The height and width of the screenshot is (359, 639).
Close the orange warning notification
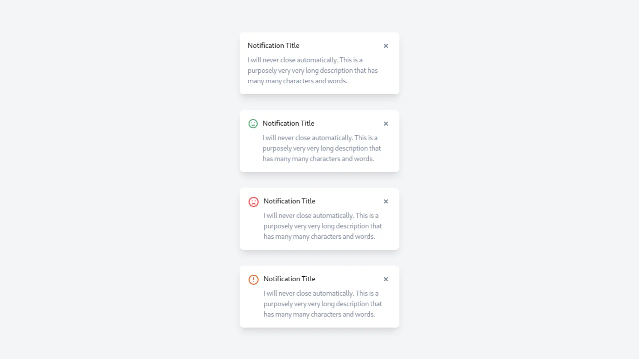386,279
